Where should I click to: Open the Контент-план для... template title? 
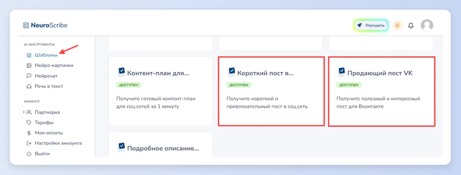point(158,73)
